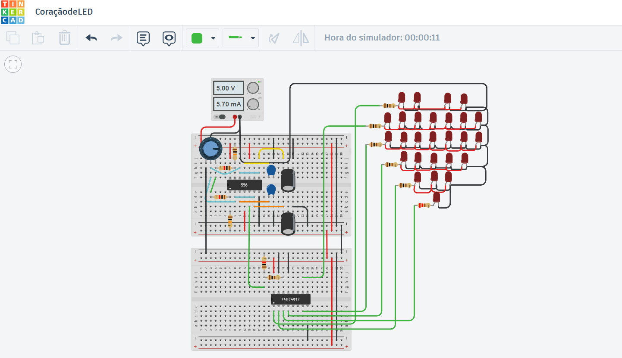Image resolution: width=622 pixels, height=358 pixels.
Task: Select the blue ceramic capacitor above the 556 chip
Action: [x=271, y=171]
